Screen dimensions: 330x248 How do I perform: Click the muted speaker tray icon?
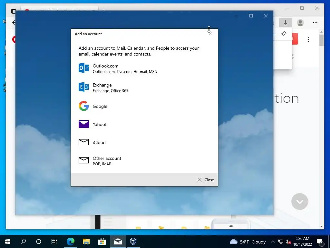click(x=288, y=242)
